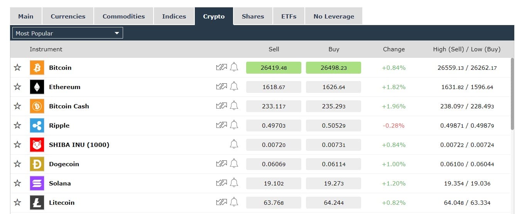Favorite SHIBA INU with the star
Screen dimensions: 517x214
coord(17,145)
